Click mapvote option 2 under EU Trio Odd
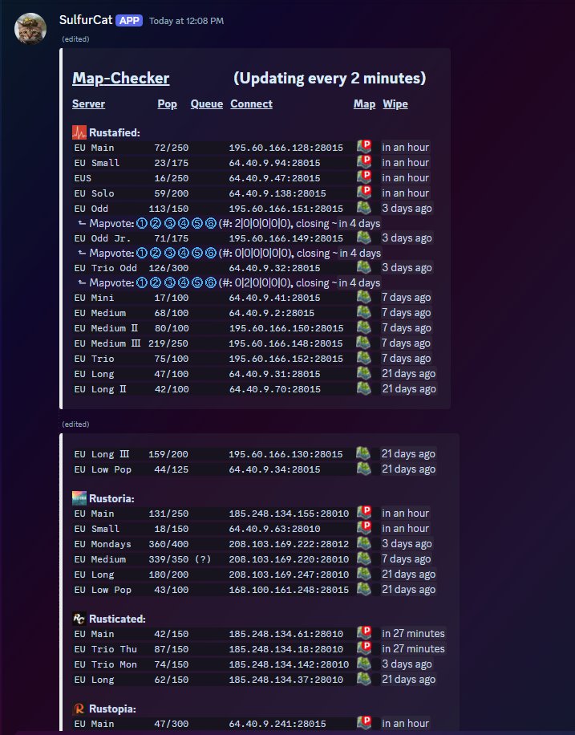 point(156,282)
